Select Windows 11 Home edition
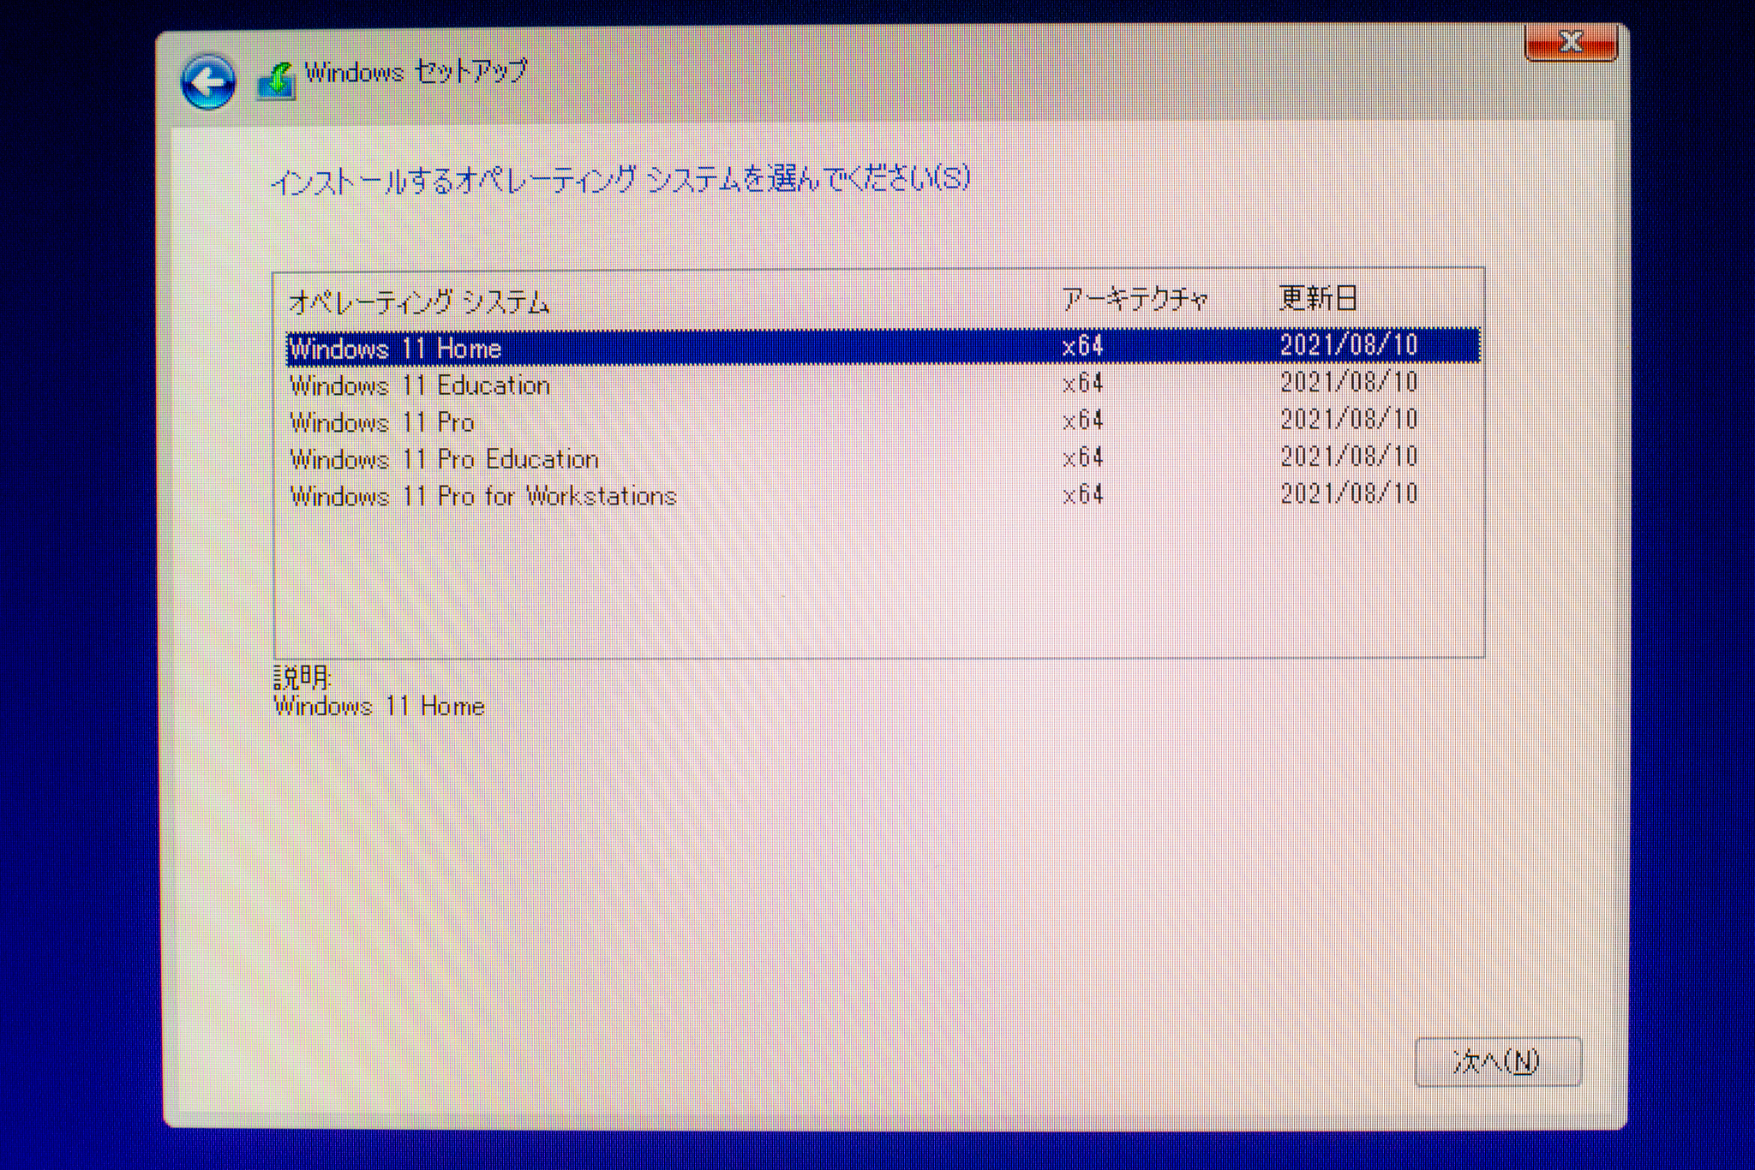Screen dimensions: 1755x1170 (396, 348)
